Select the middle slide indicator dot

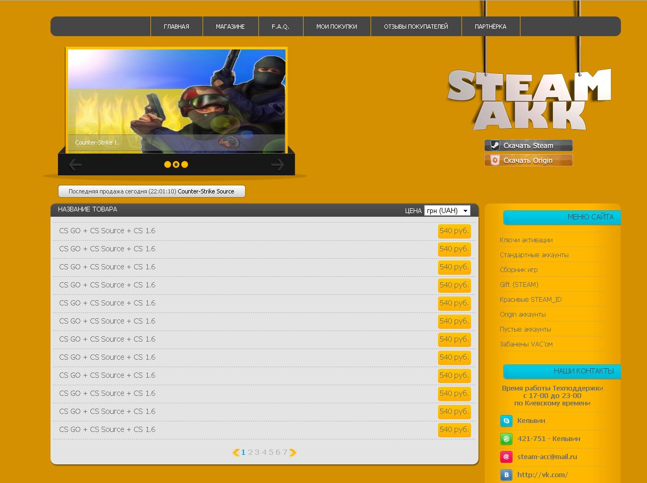(x=176, y=165)
